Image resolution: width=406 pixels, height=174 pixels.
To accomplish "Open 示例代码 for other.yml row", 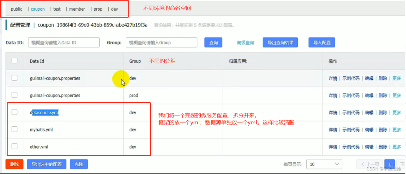I will click(x=351, y=147).
